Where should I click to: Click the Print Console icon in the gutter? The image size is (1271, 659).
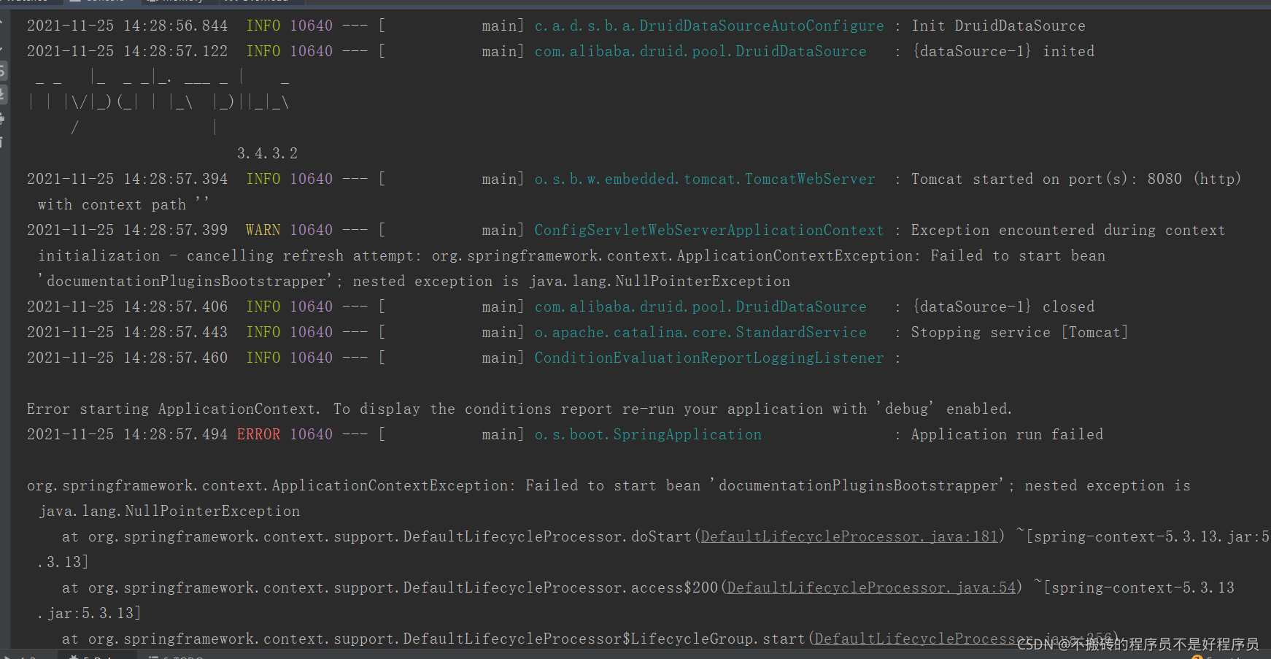tap(6, 119)
